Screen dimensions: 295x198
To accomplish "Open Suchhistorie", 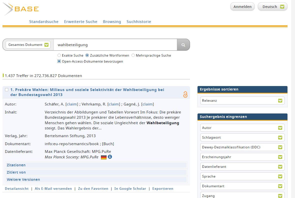I will [139, 22].
